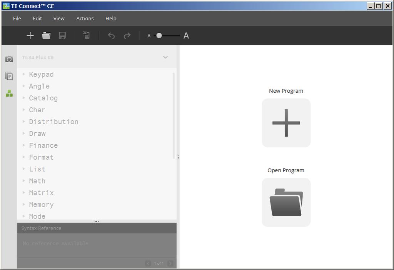Click the Open Program folder icon in toolbar
This screenshot has width=394, height=270.
[46, 36]
